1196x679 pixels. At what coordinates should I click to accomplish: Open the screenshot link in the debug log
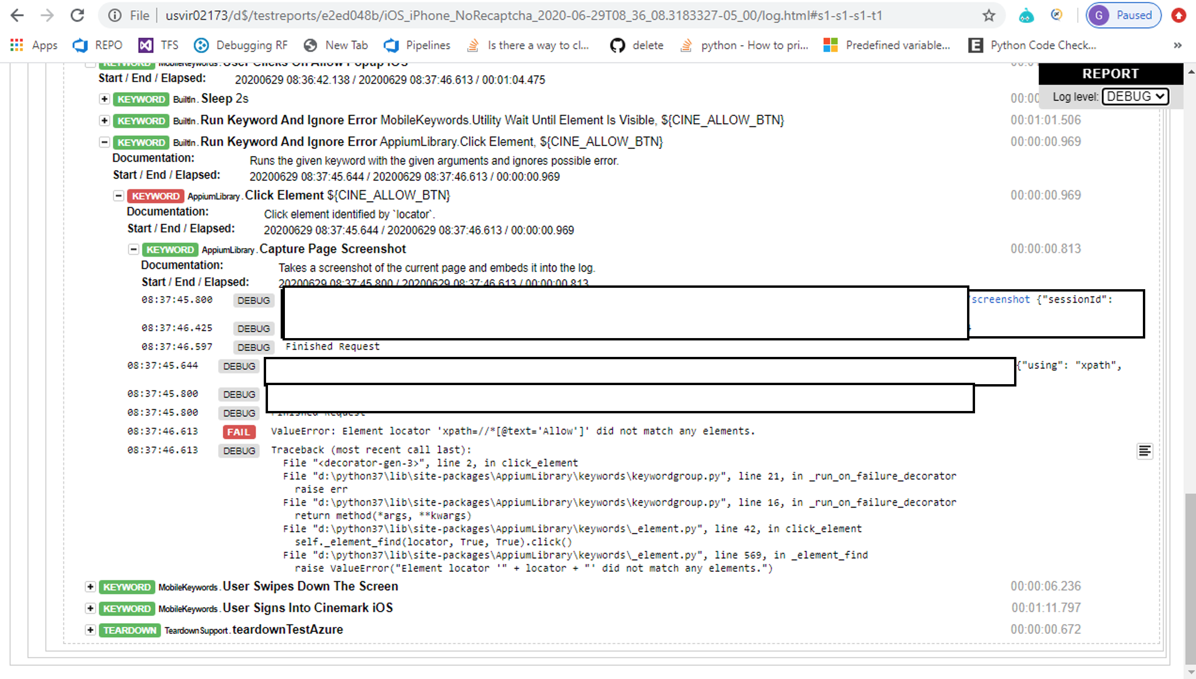(x=1000, y=300)
